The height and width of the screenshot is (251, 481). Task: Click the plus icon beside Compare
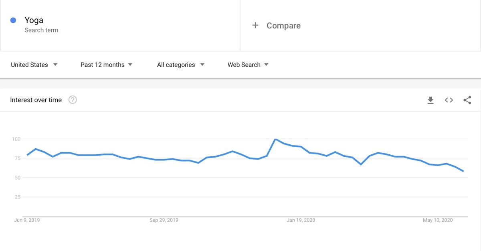coord(255,25)
